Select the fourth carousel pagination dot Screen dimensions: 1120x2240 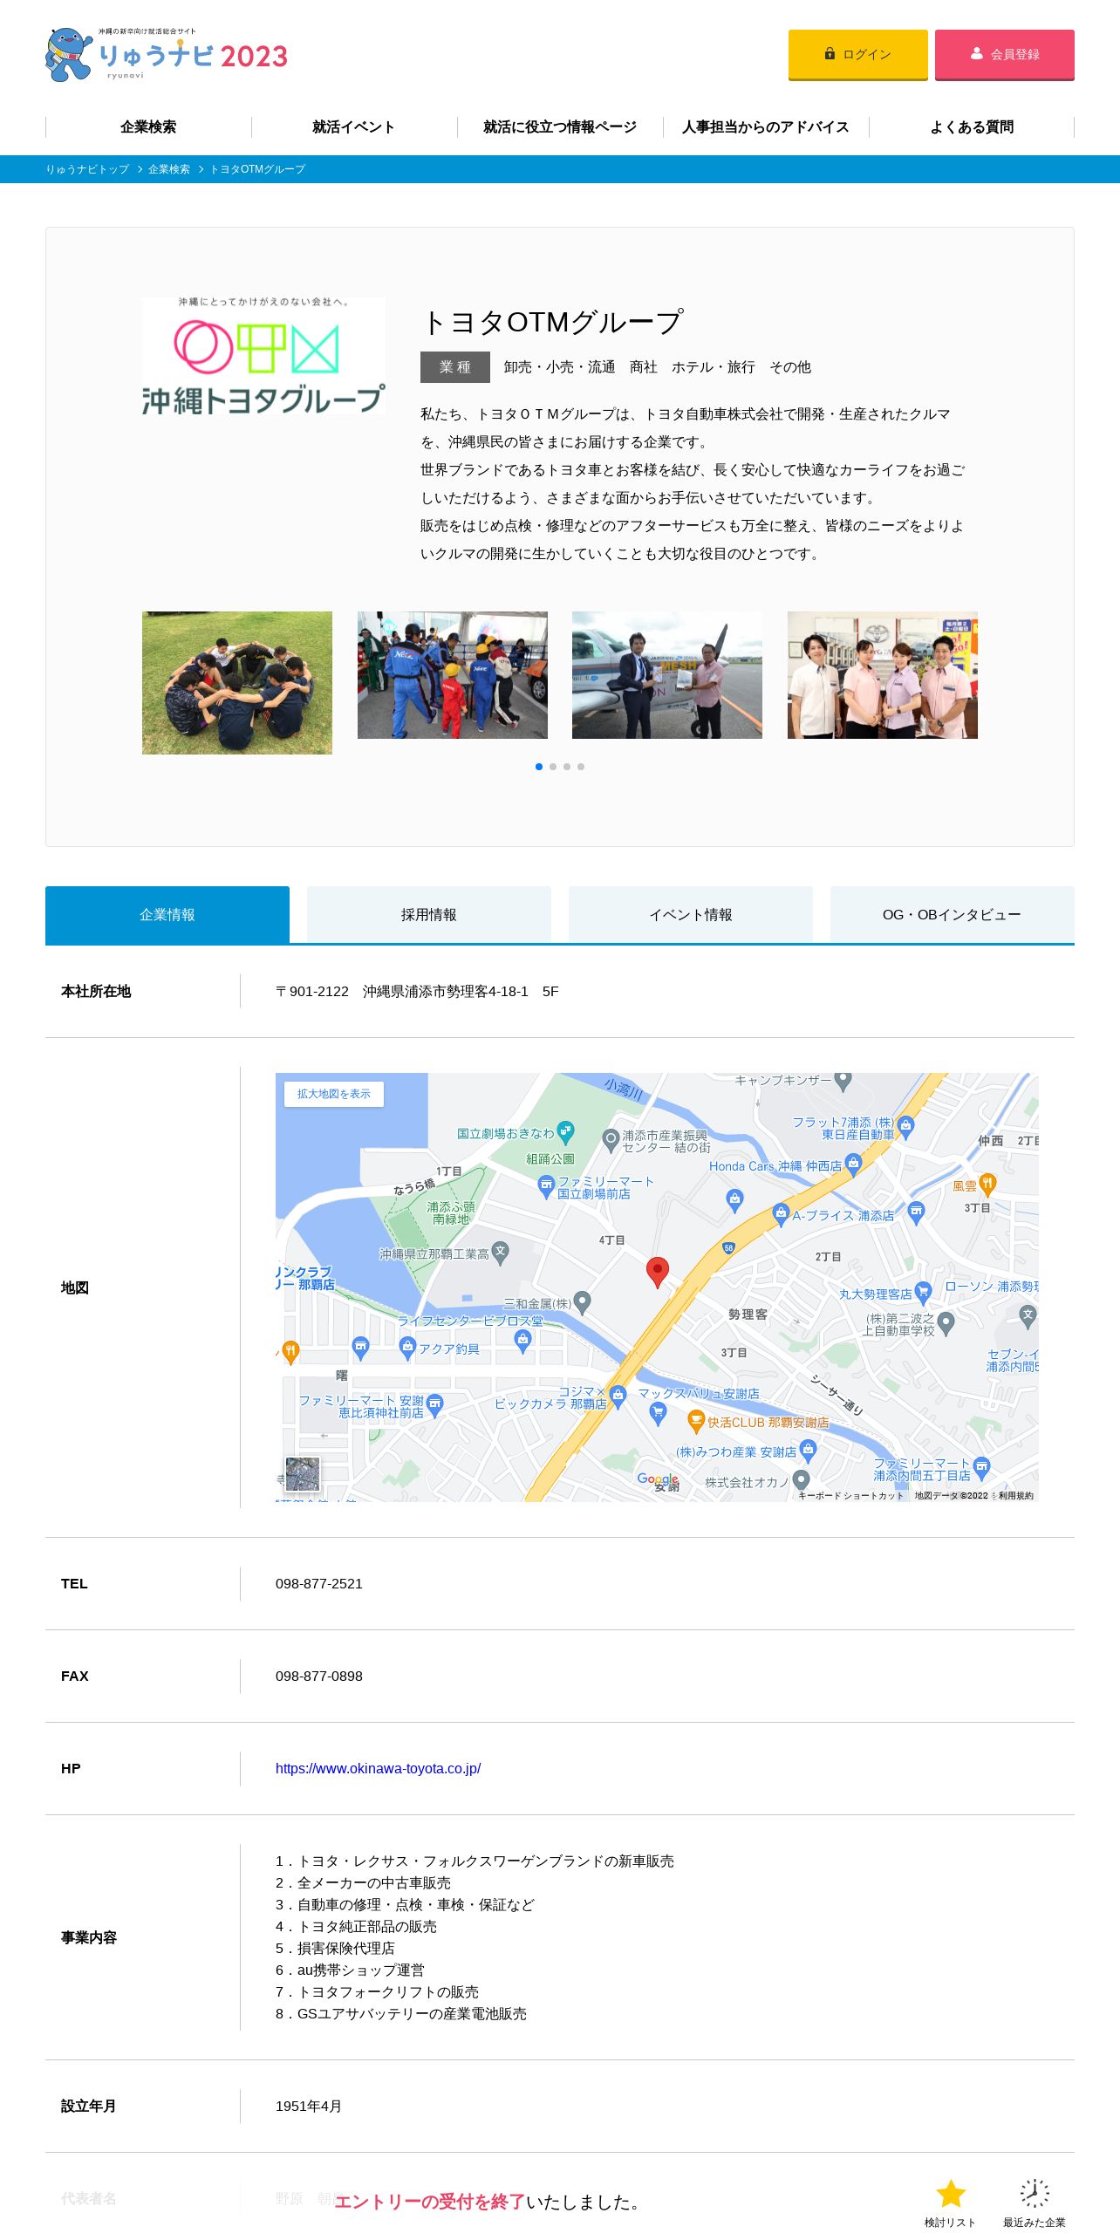581,767
